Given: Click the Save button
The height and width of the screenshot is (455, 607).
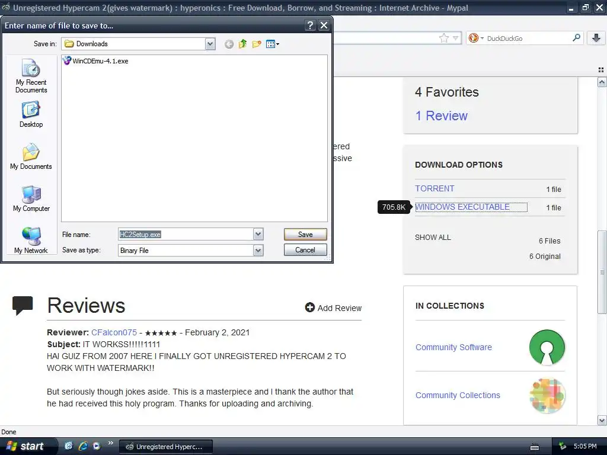Looking at the screenshot, I should (305, 235).
